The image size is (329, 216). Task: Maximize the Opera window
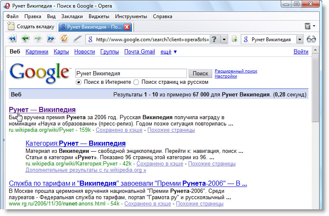pos(297,4)
